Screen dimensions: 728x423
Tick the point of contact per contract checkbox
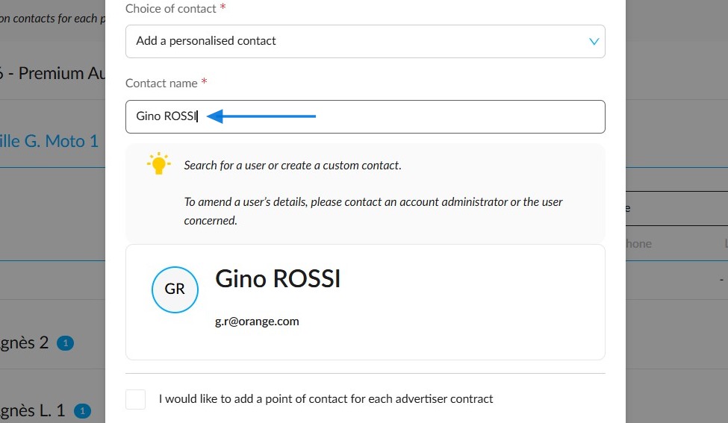[136, 399]
